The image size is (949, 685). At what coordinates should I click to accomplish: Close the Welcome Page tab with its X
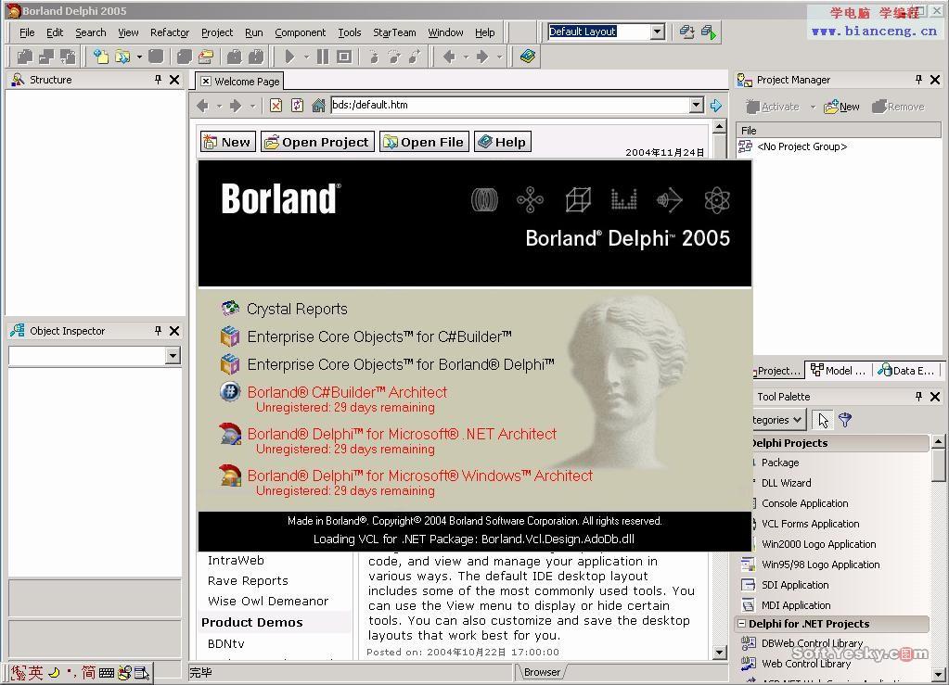tap(206, 81)
